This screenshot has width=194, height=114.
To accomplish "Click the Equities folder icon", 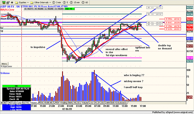I will pyautogui.click(x=17, y=2).
